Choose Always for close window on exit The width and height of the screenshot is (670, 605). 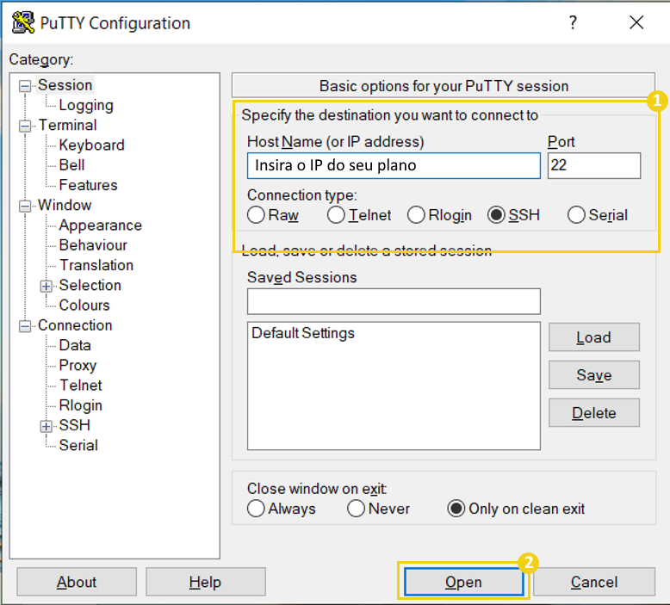[256, 509]
